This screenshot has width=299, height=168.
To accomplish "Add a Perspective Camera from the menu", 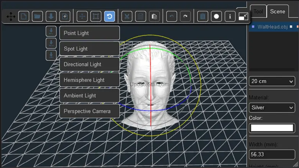I will (x=89, y=111).
